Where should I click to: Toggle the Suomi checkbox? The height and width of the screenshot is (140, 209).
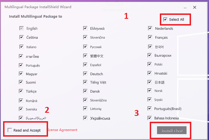click(21, 82)
